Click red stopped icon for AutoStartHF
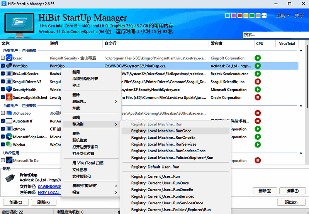This screenshot has height=214, width=309. [x=258, y=121]
